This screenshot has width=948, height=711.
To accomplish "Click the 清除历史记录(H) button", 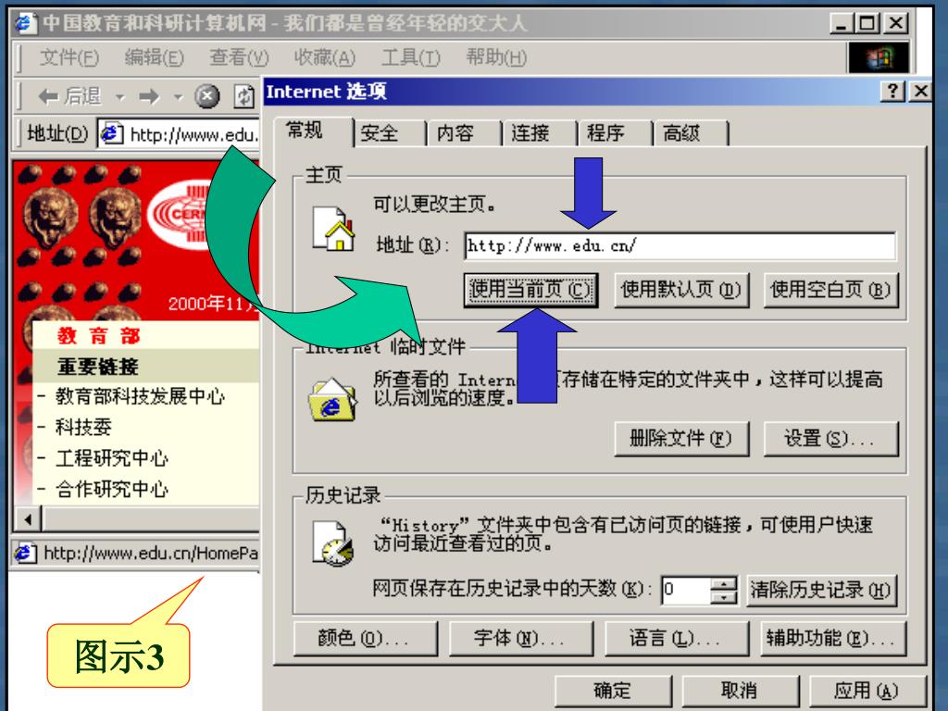I will 821,590.
